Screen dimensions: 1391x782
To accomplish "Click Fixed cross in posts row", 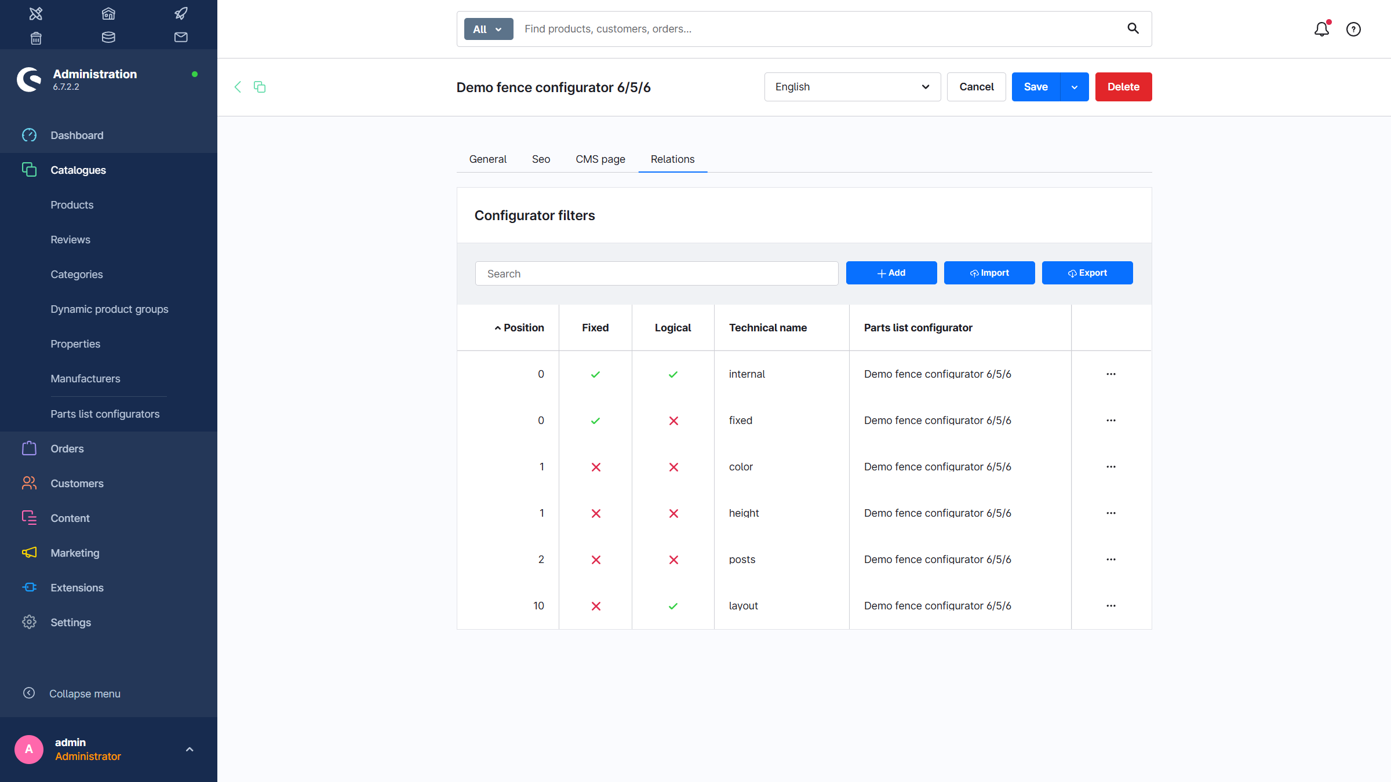I will (x=596, y=560).
